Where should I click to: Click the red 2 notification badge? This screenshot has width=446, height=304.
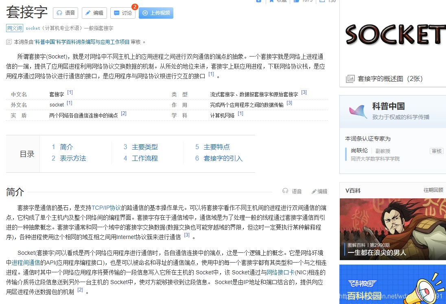(x=135, y=7)
